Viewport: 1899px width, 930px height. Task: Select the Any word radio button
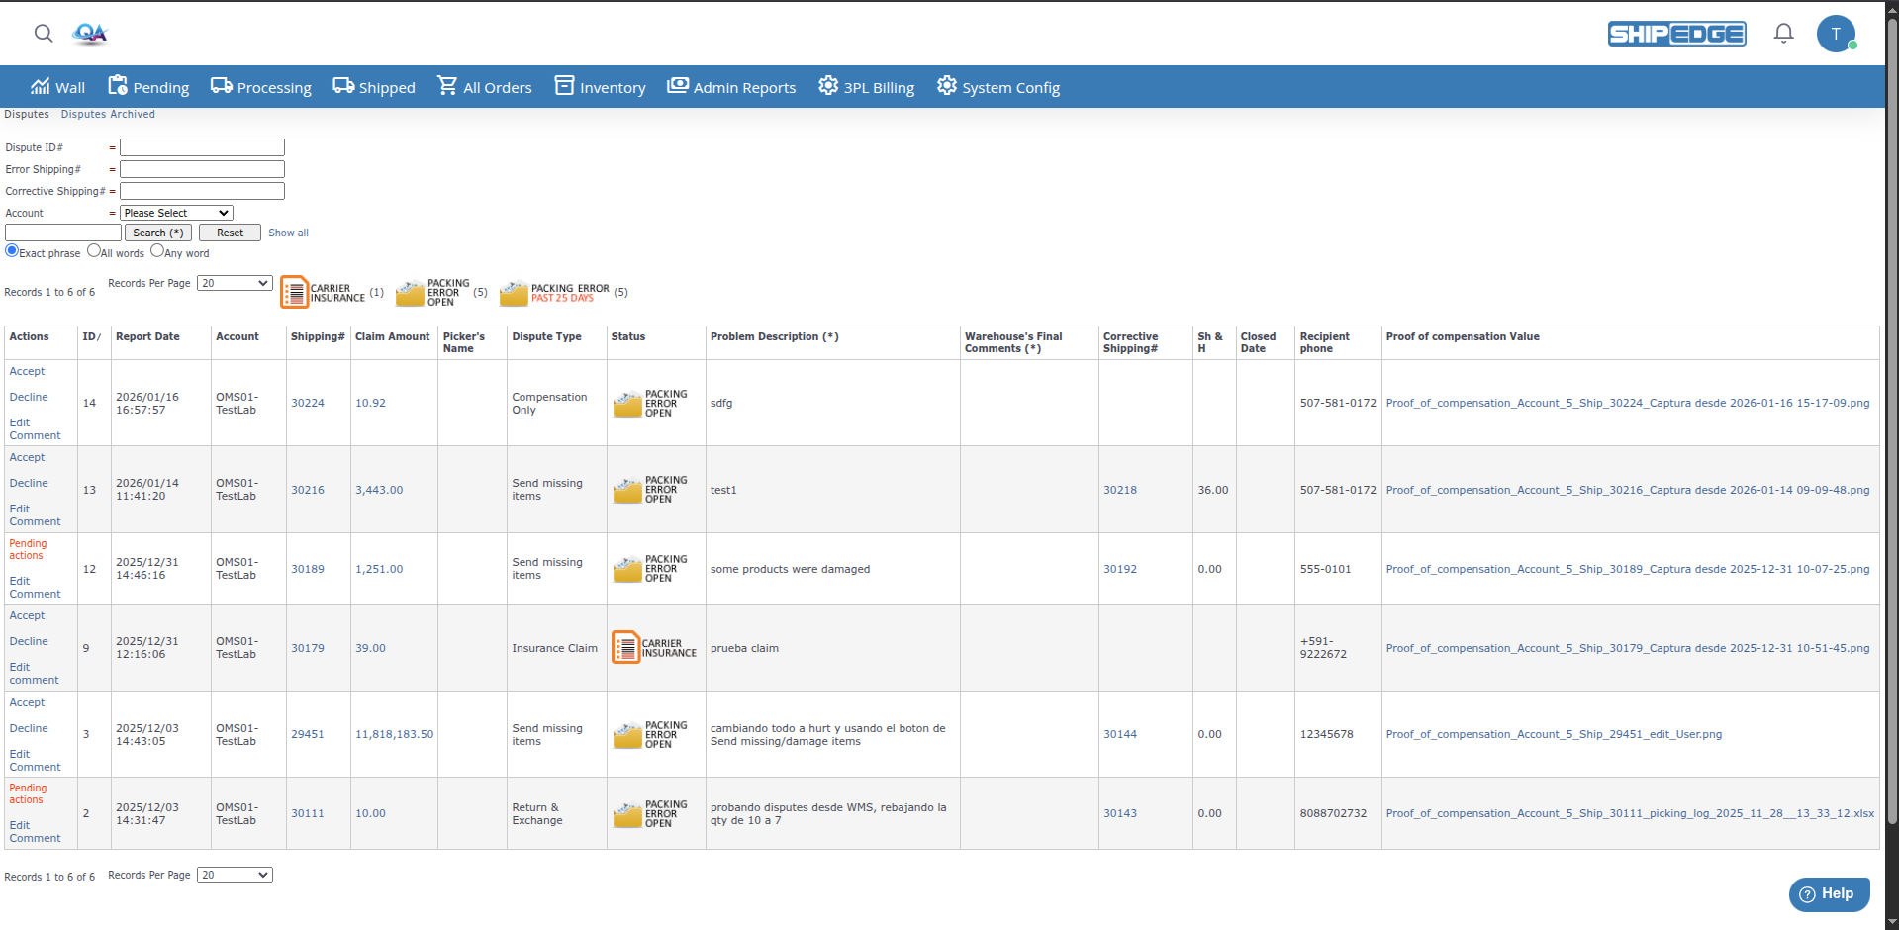(x=157, y=251)
